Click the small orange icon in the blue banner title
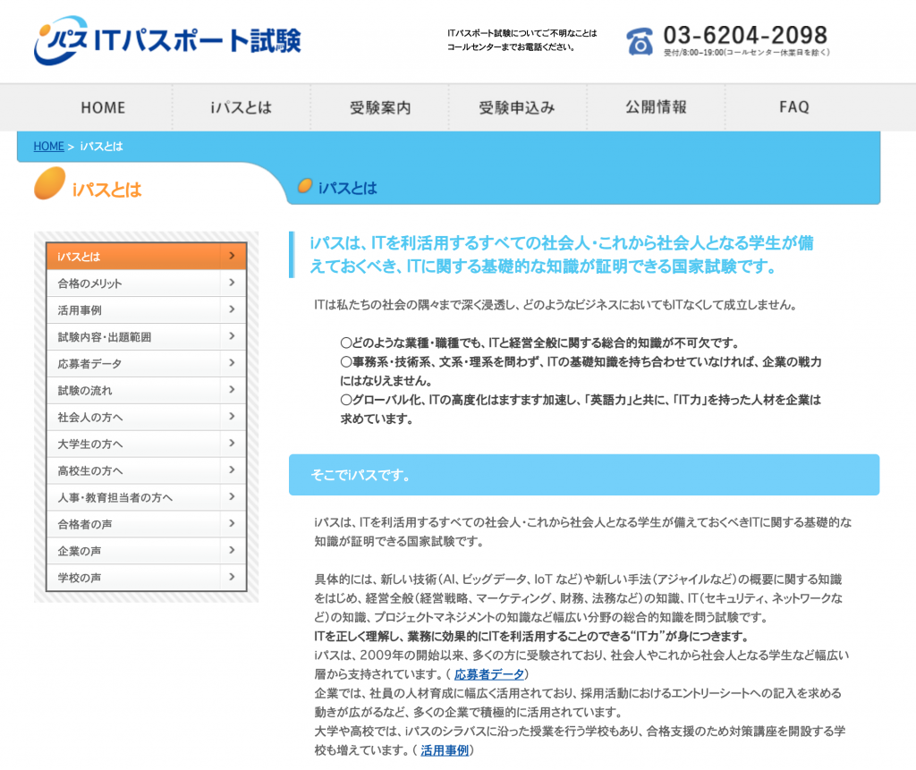 (305, 186)
